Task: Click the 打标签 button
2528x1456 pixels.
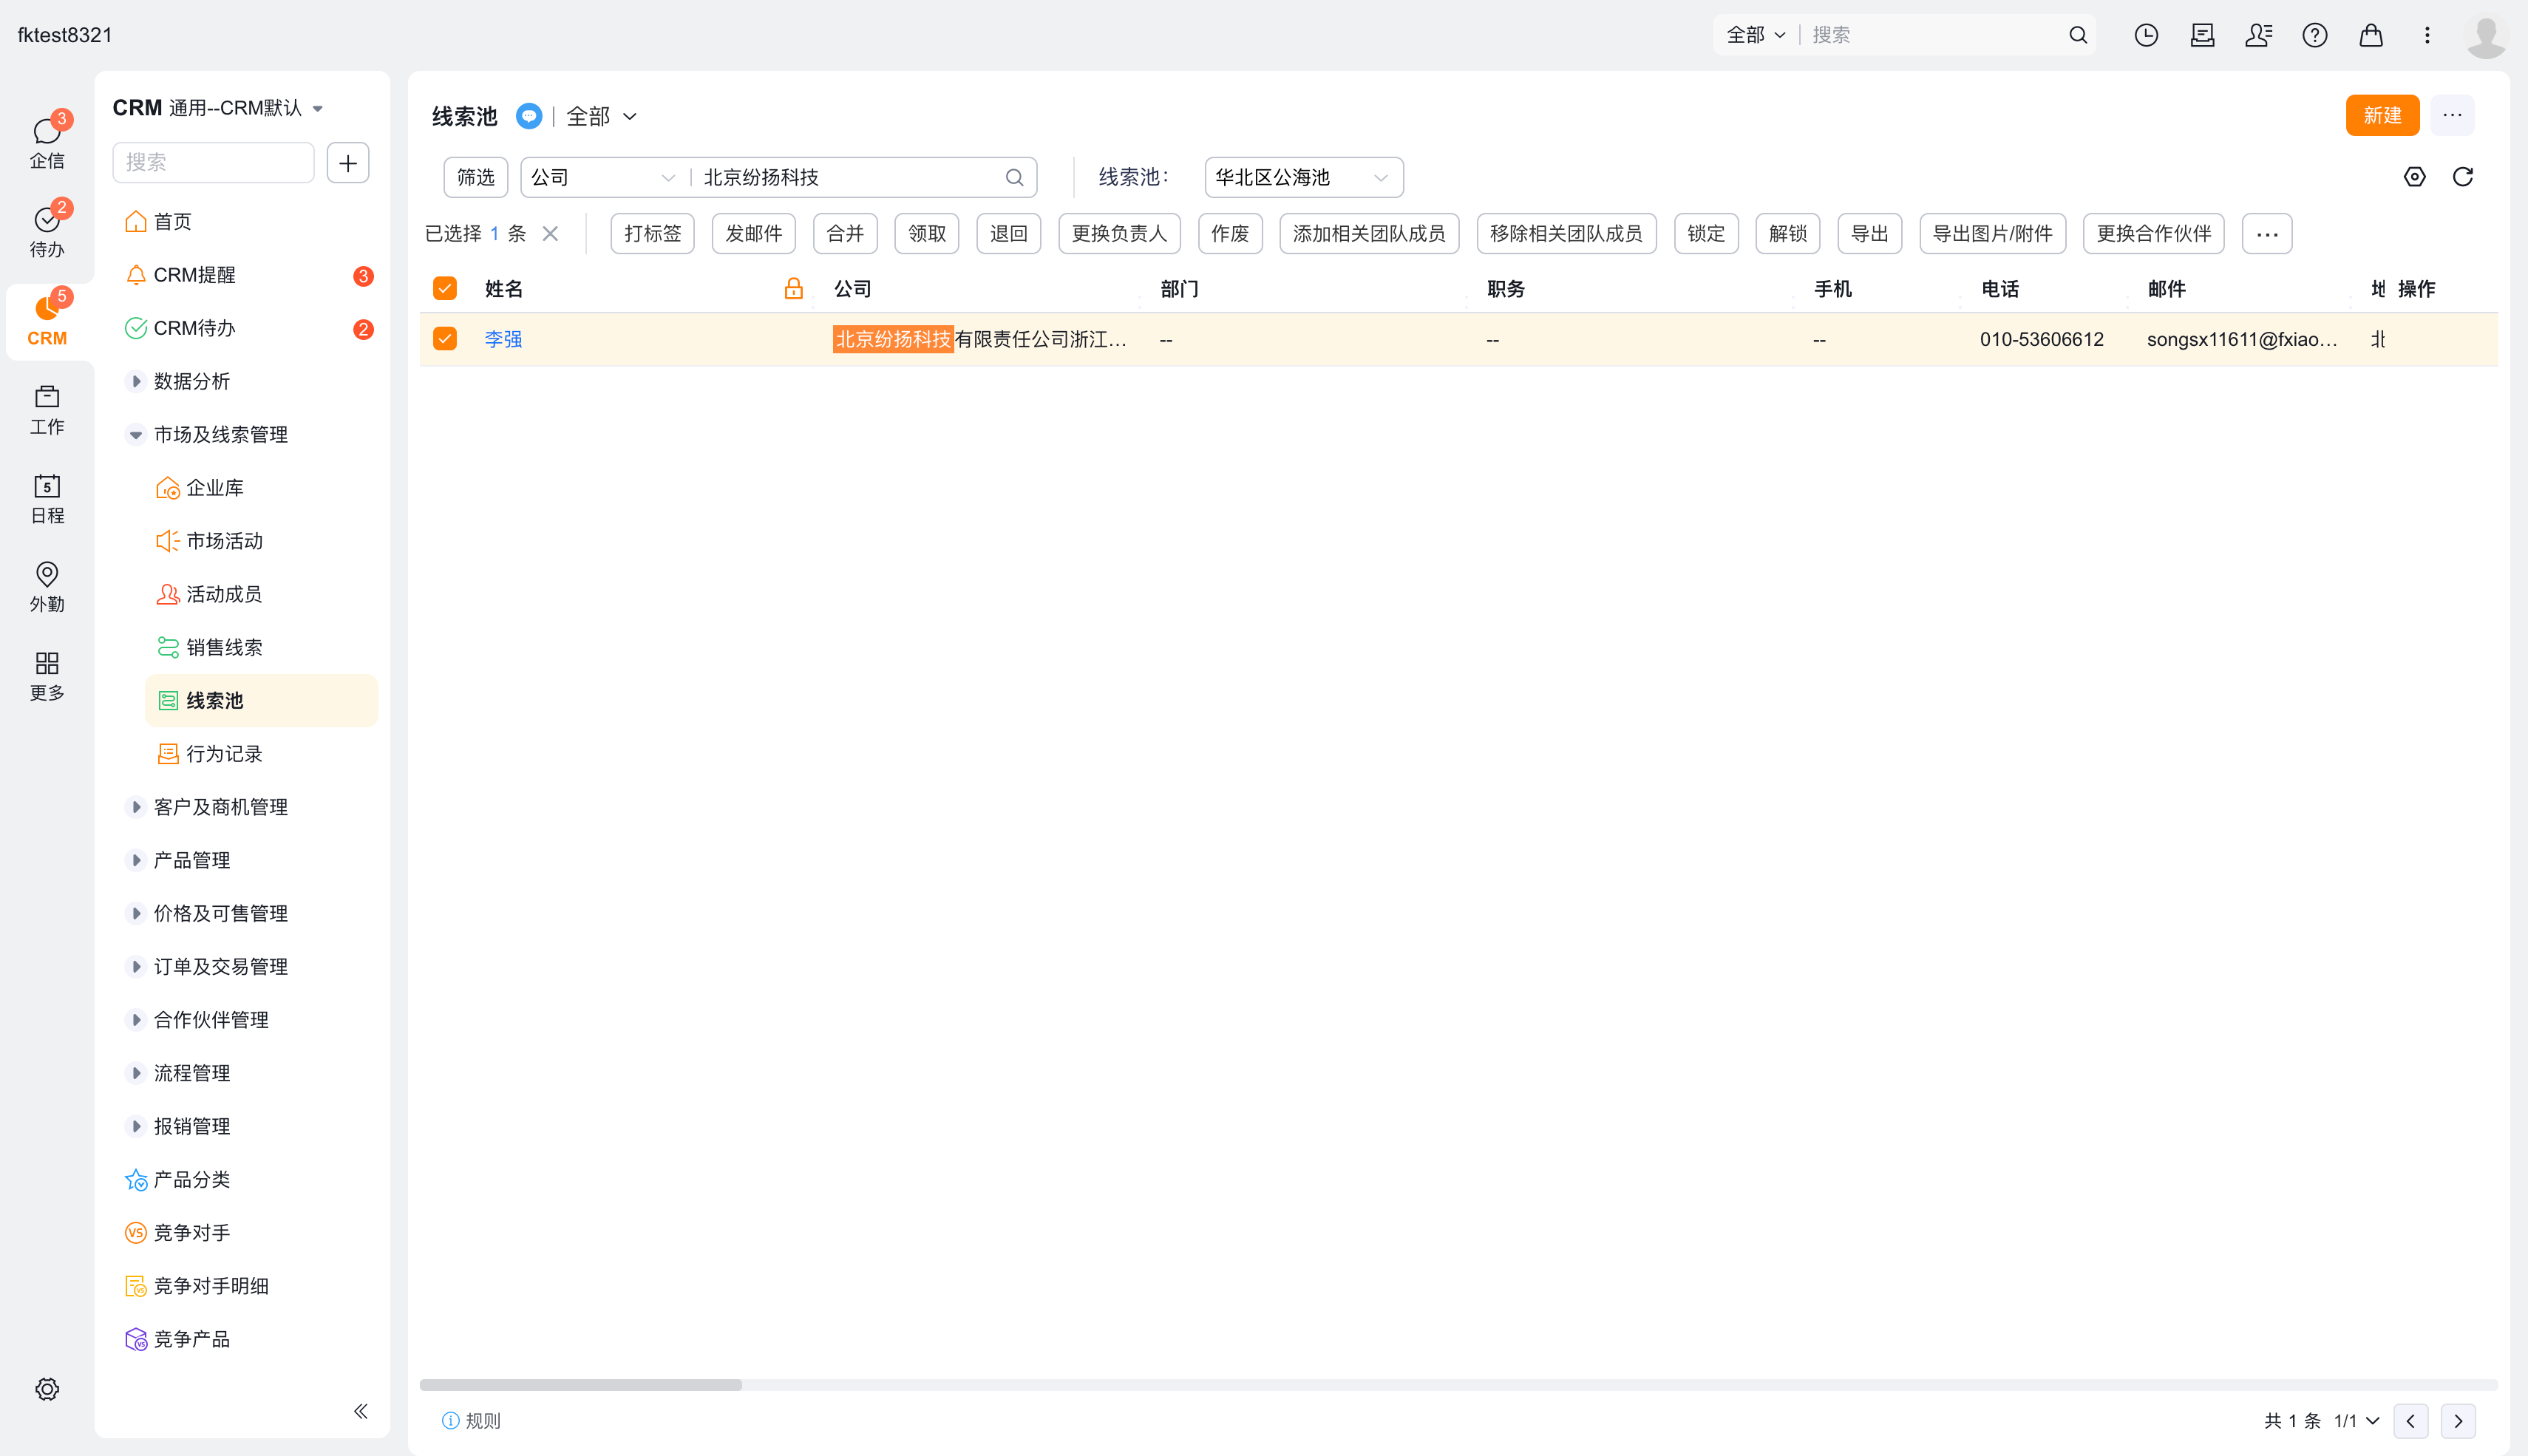Action: click(652, 233)
